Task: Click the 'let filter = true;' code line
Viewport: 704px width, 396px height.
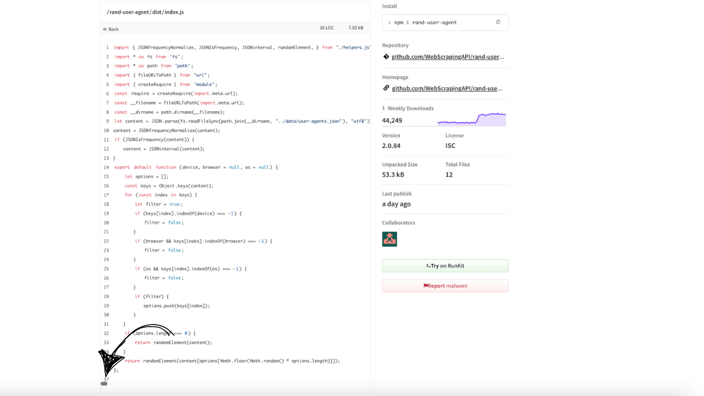Action: pos(158,204)
